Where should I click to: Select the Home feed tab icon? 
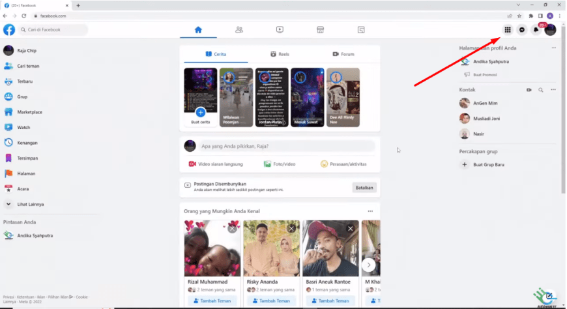pos(198,30)
